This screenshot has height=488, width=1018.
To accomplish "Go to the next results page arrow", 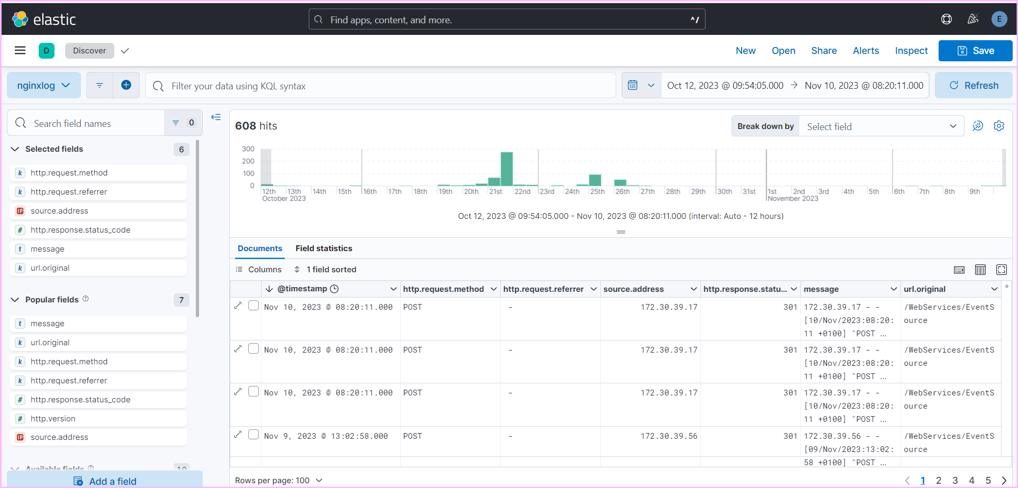I will [x=1004, y=481].
